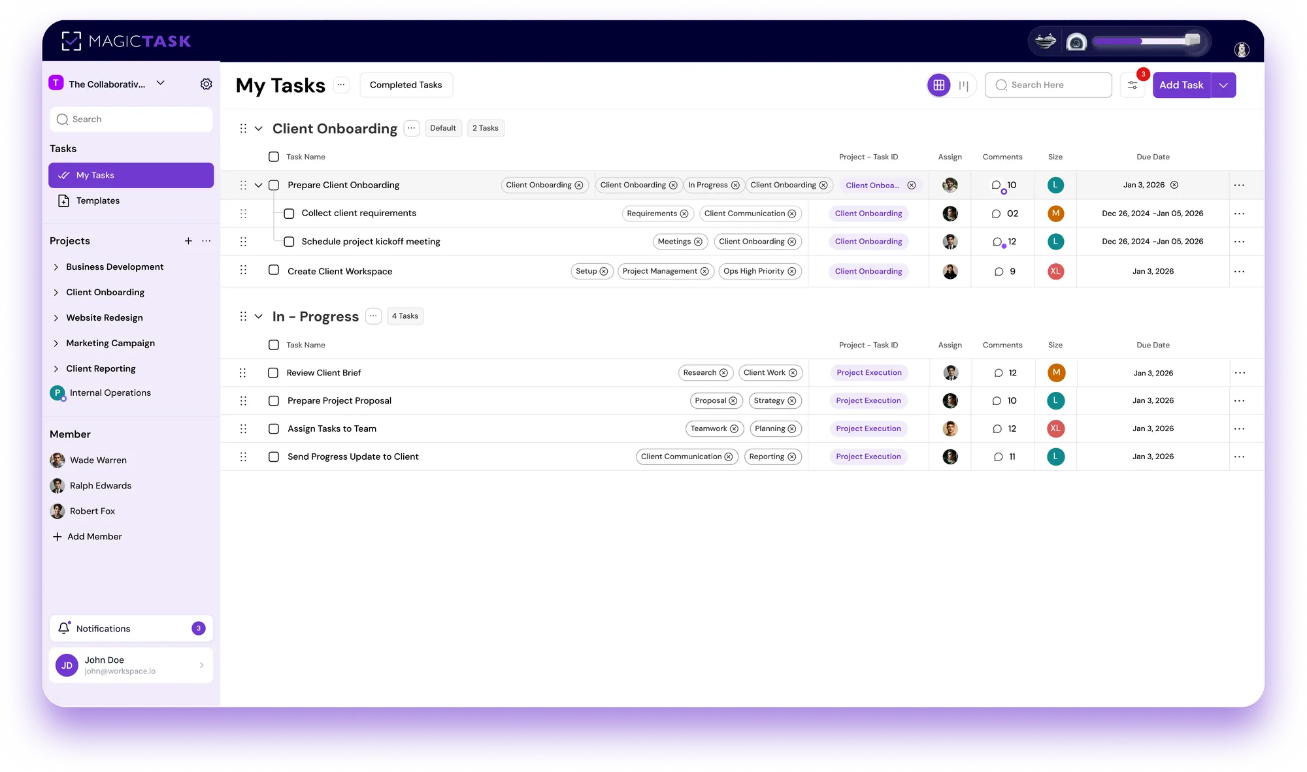The width and height of the screenshot is (1307, 772).
Task: Open filter options icon with badge
Action: point(1133,85)
